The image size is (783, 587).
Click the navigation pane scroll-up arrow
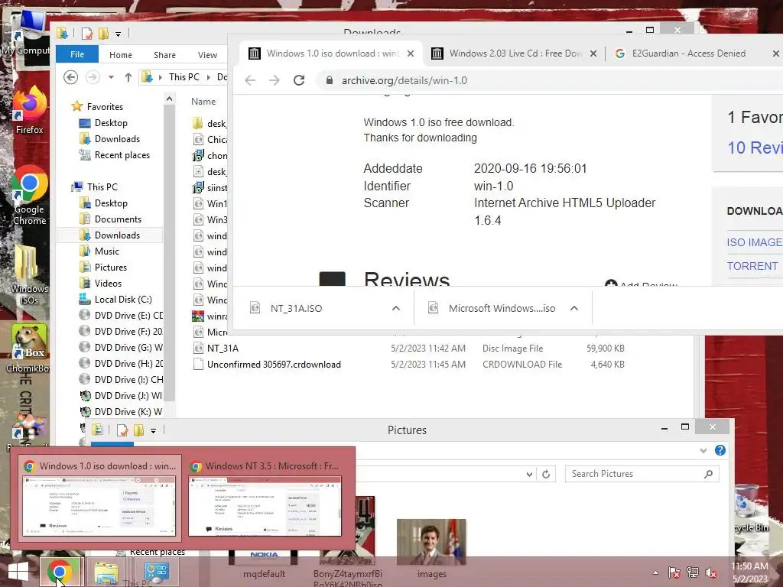(x=169, y=99)
